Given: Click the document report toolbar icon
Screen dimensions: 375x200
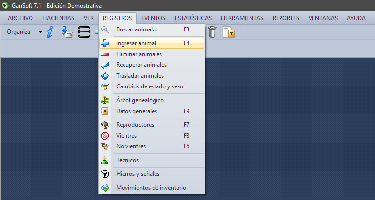Looking at the screenshot, I should pos(229,32).
